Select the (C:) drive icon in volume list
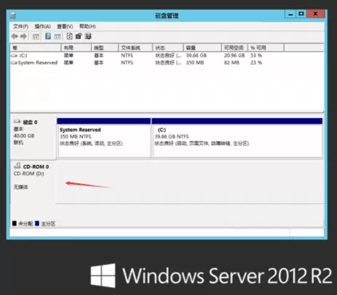Viewport: 337px width, 295px height. click(x=14, y=56)
